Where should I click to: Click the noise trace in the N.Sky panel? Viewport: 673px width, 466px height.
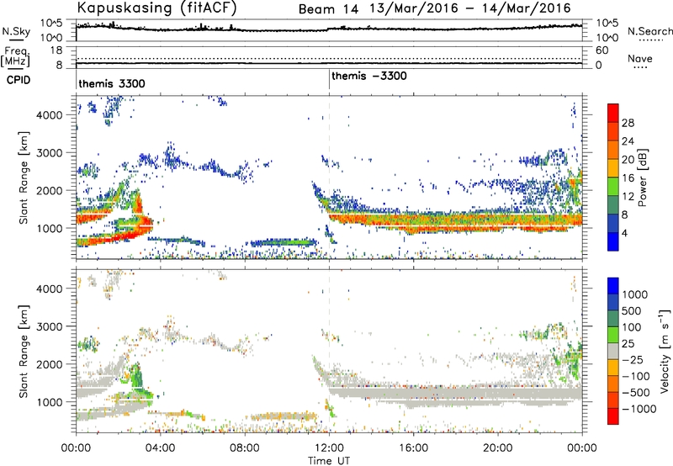(x=329, y=29)
